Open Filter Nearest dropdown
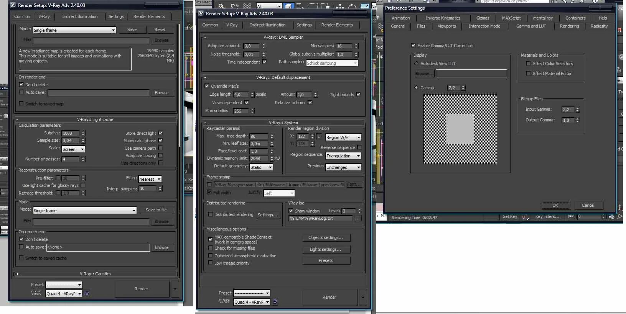Screen dimensions: 626x314 [x=150, y=179]
